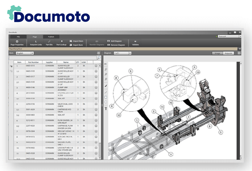Click diagram callout balloon 6
The height and width of the screenshot is (171, 252).
click(209, 126)
